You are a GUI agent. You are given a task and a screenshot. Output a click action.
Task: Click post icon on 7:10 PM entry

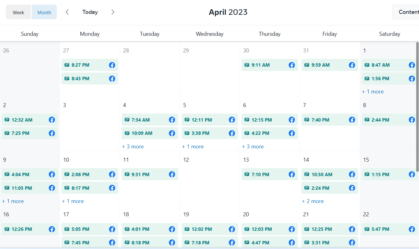pos(247,174)
